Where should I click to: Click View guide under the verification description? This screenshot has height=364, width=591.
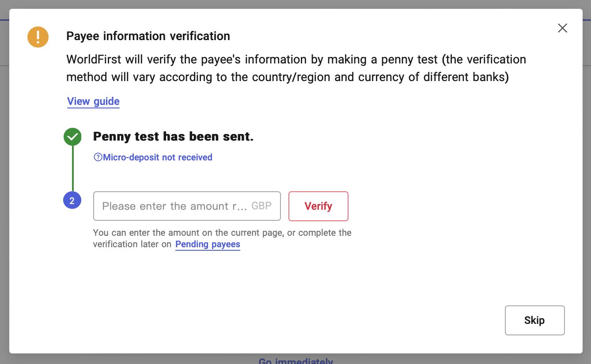tap(93, 101)
